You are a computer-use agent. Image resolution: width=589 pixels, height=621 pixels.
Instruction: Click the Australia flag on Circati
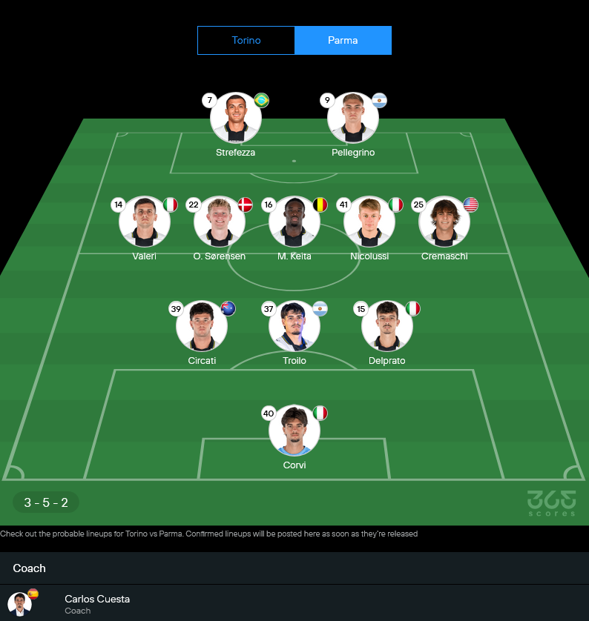click(228, 308)
